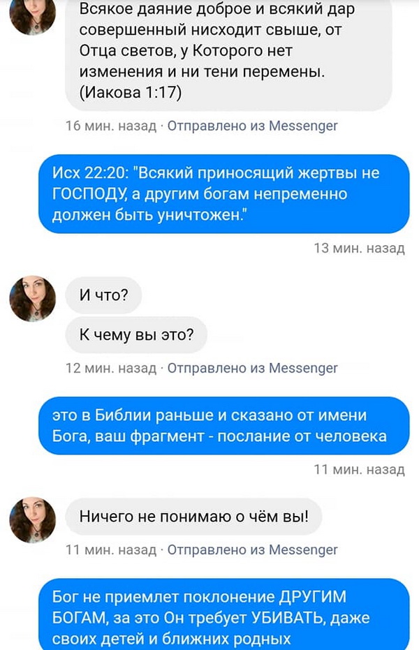Click right-aligned "11 мин. назад" timestamp
Screen dimensions: 419x650
(360, 469)
